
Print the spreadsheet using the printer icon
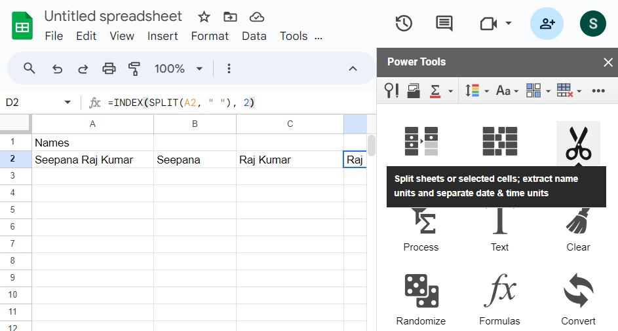click(x=109, y=69)
